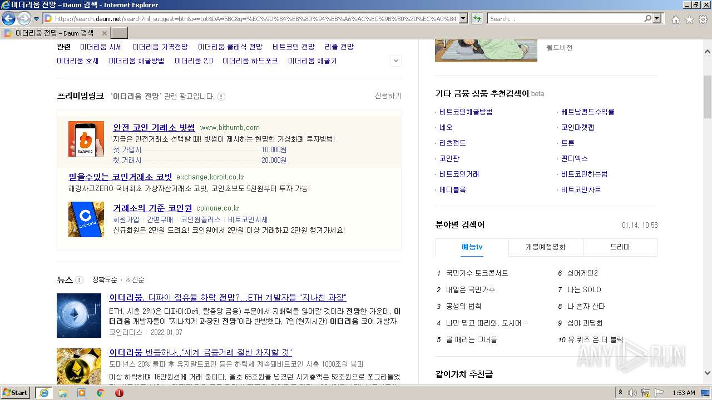Expand the related searches chevron
The height and width of the screenshot is (400, 712).
point(395,61)
